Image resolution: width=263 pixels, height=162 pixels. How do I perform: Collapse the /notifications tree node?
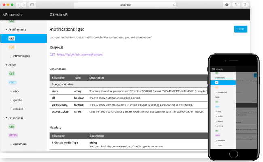pyautogui.click(x=6, y=30)
